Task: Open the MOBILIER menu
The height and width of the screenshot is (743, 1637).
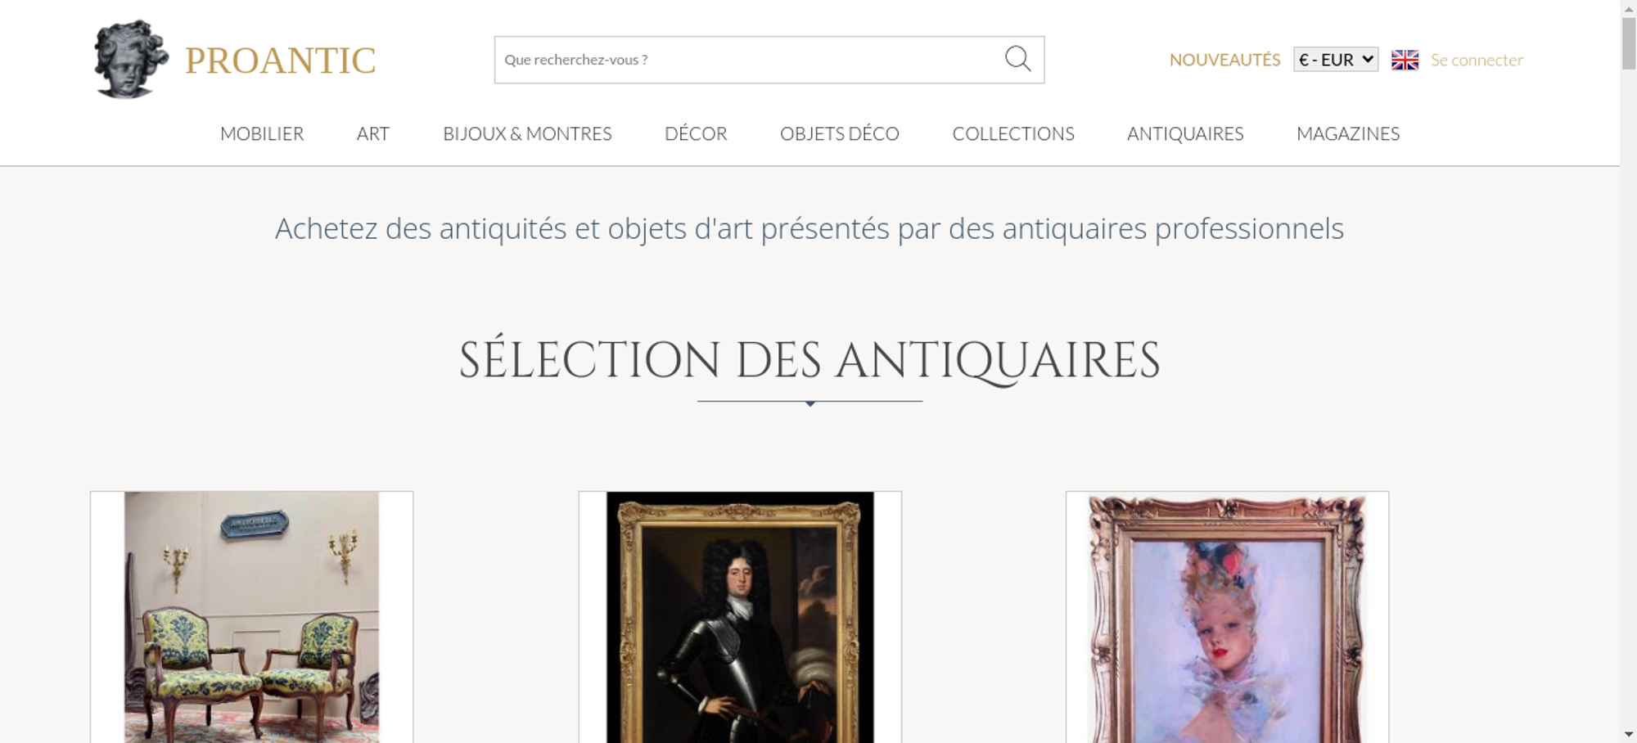Action: pyautogui.click(x=262, y=133)
